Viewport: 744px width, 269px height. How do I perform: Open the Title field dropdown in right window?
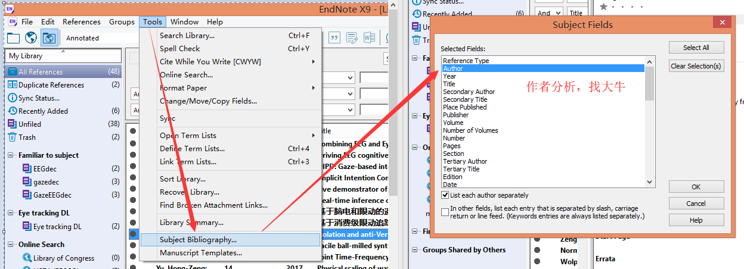click(576, 12)
